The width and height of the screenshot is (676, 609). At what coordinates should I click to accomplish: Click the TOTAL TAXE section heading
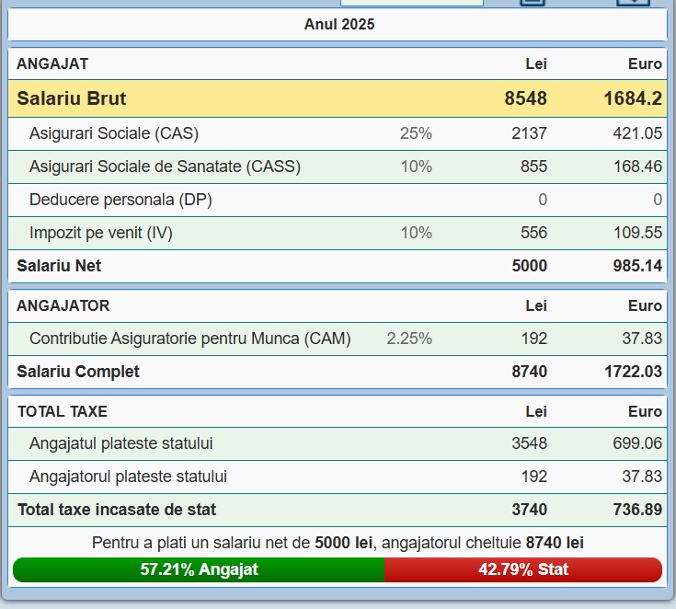[x=63, y=411]
